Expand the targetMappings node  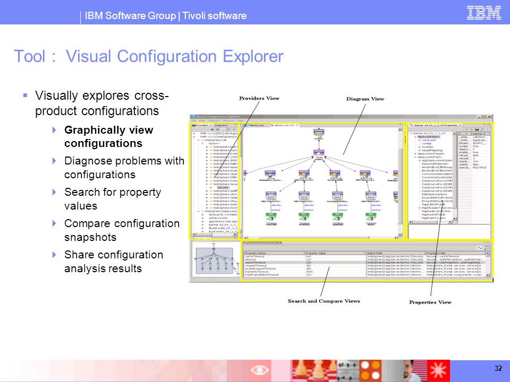click(x=420, y=150)
